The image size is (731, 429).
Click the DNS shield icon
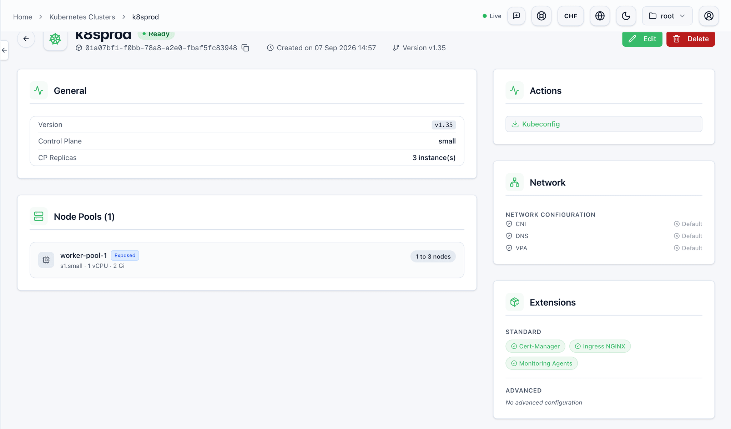click(x=509, y=236)
